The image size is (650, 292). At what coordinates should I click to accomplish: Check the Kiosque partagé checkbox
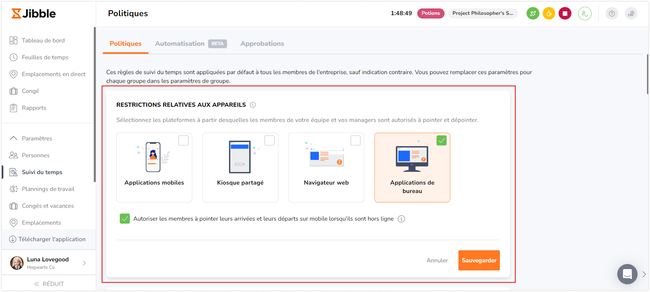click(270, 140)
